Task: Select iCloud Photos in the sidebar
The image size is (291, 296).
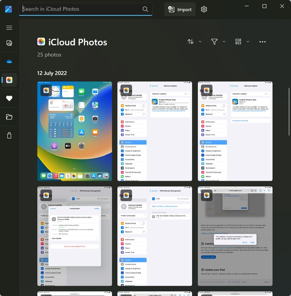Action: tap(9, 80)
